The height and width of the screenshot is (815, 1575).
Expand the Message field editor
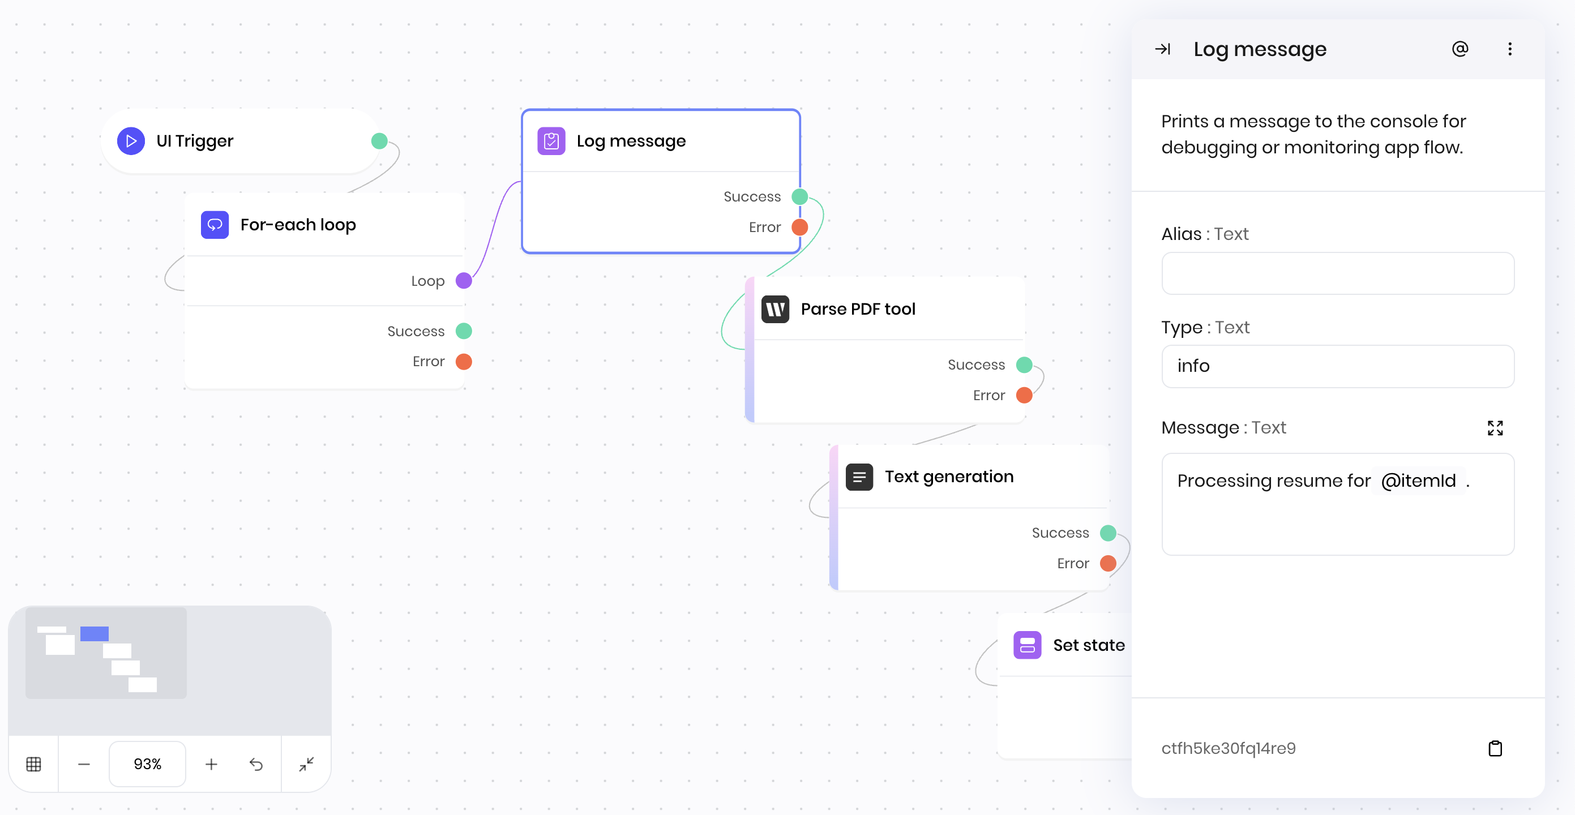[x=1495, y=428]
